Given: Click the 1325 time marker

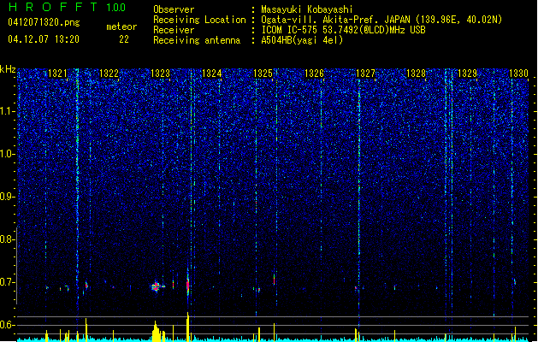Looking at the screenshot, I should 263,73.
